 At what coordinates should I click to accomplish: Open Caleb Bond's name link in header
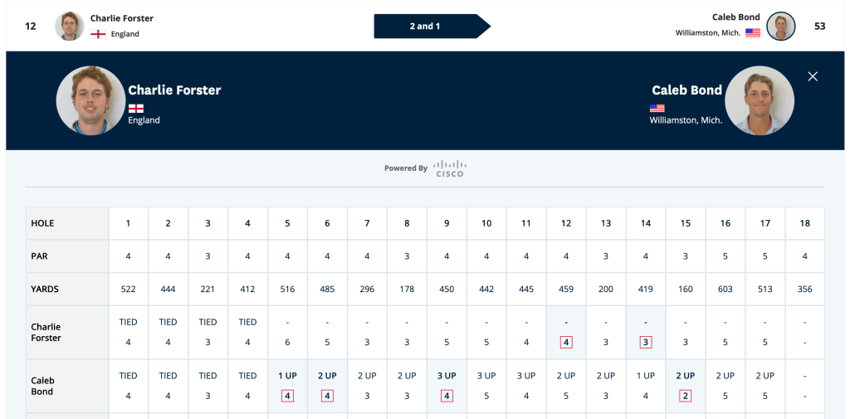coord(735,17)
